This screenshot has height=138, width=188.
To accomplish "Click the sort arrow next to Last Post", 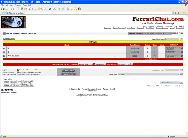I will 177,45.
